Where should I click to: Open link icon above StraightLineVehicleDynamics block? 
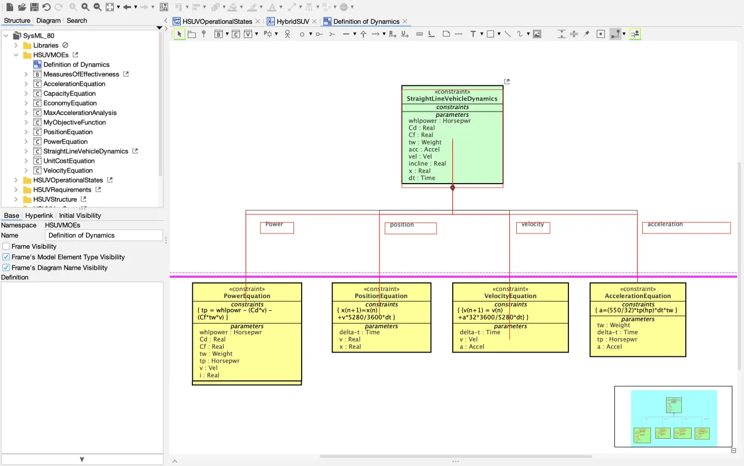(506, 82)
